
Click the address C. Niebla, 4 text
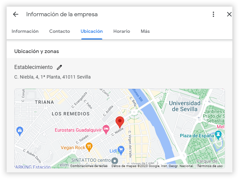52,77
